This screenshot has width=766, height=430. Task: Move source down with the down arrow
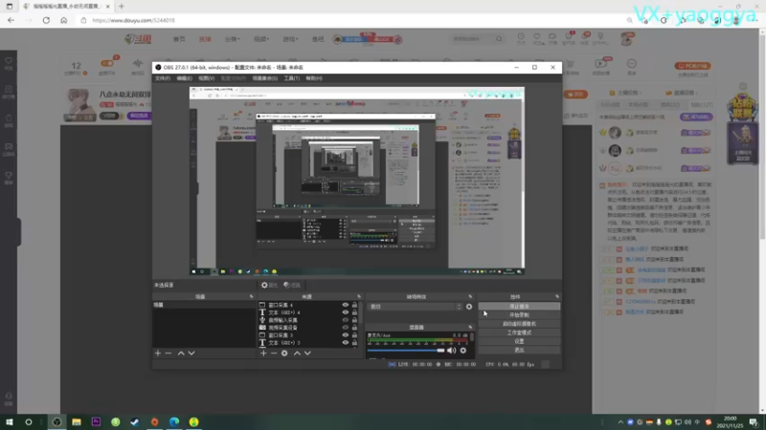[x=307, y=353]
